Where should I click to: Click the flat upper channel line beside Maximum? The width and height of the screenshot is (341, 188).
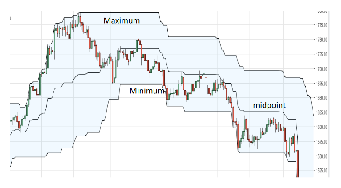(x=119, y=13)
